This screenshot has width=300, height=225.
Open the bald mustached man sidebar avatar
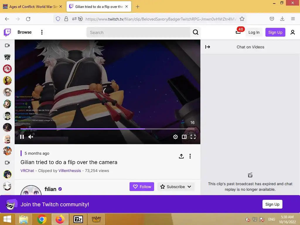click(x=7, y=139)
